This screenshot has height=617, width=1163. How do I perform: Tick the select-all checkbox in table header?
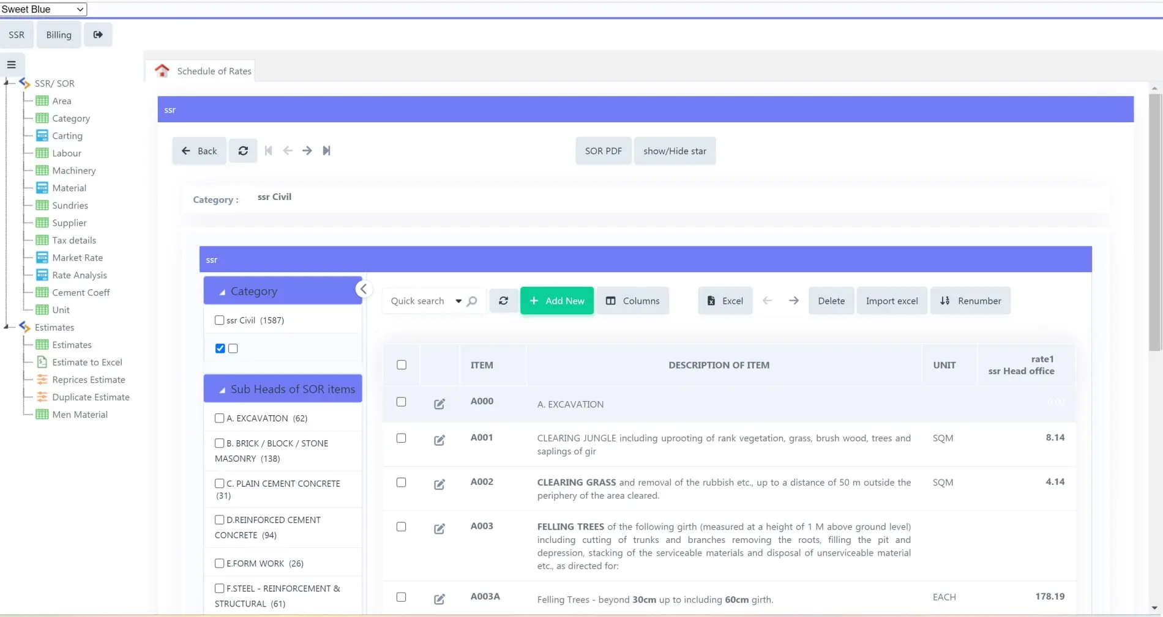pyautogui.click(x=402, y=365)
